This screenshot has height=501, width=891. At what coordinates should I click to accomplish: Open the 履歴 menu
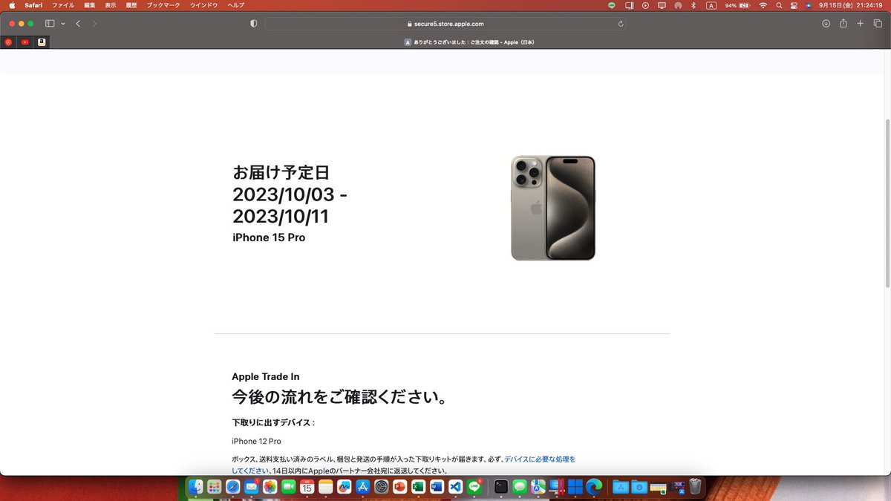pyautogui.click(x=131, y=5)
